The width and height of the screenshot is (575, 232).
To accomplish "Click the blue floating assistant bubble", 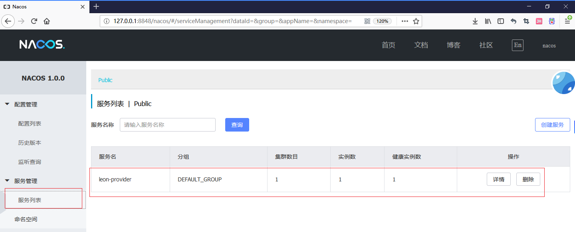I will [x=563, y=83].
